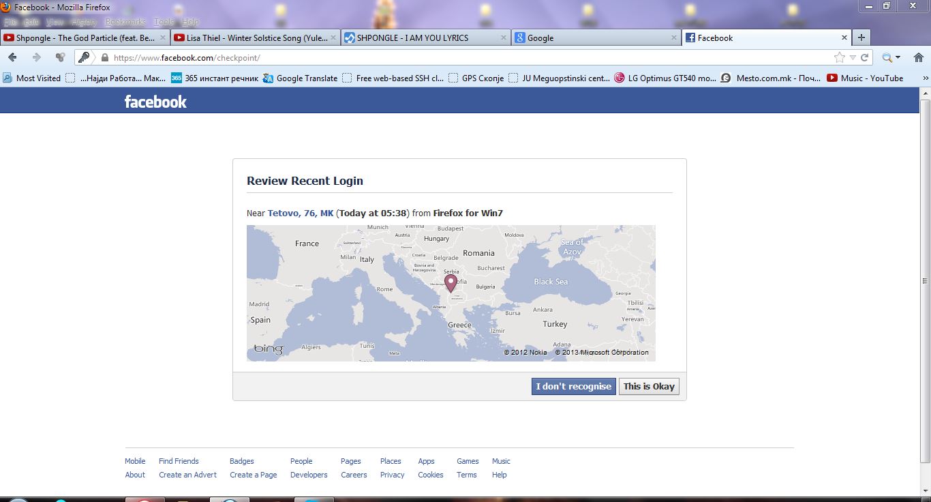Bookmark this page with the star
This screenshot has height=502, width=931.
click(840, 57)
